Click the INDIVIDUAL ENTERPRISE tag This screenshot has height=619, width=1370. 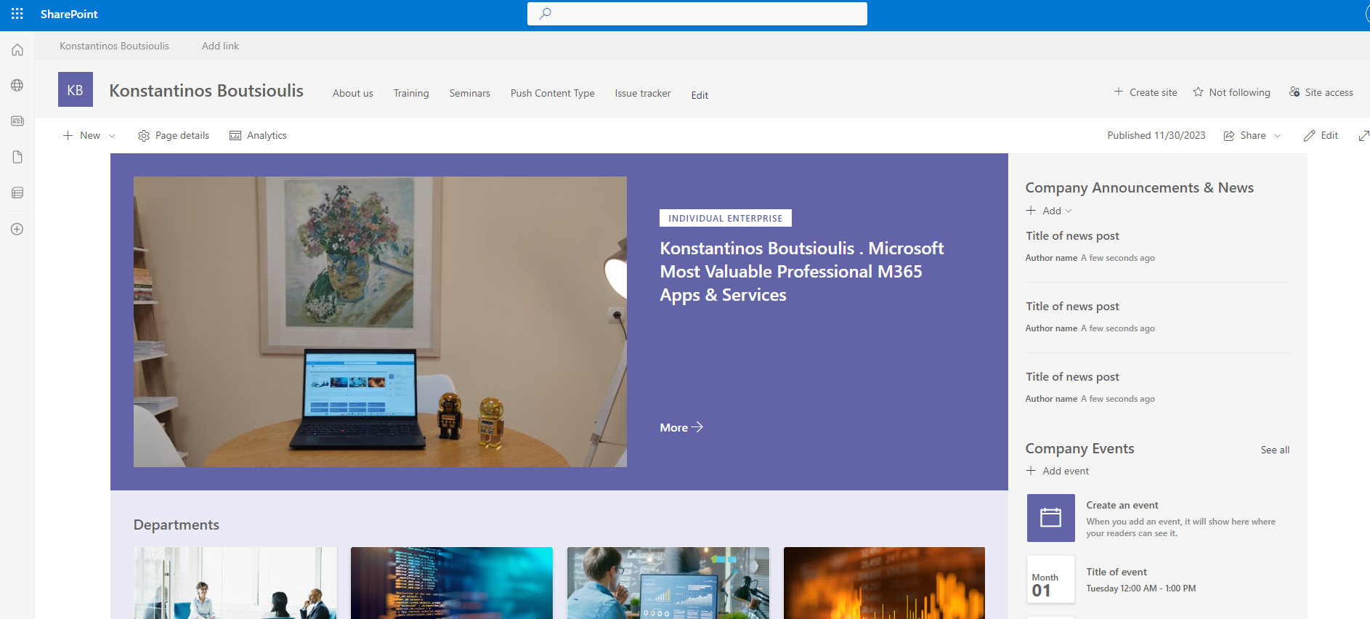coord(726,218)
